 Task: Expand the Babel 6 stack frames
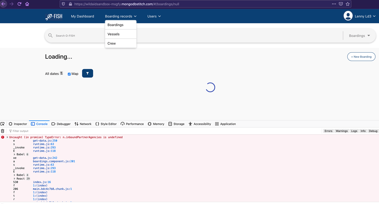pos(14,154)
